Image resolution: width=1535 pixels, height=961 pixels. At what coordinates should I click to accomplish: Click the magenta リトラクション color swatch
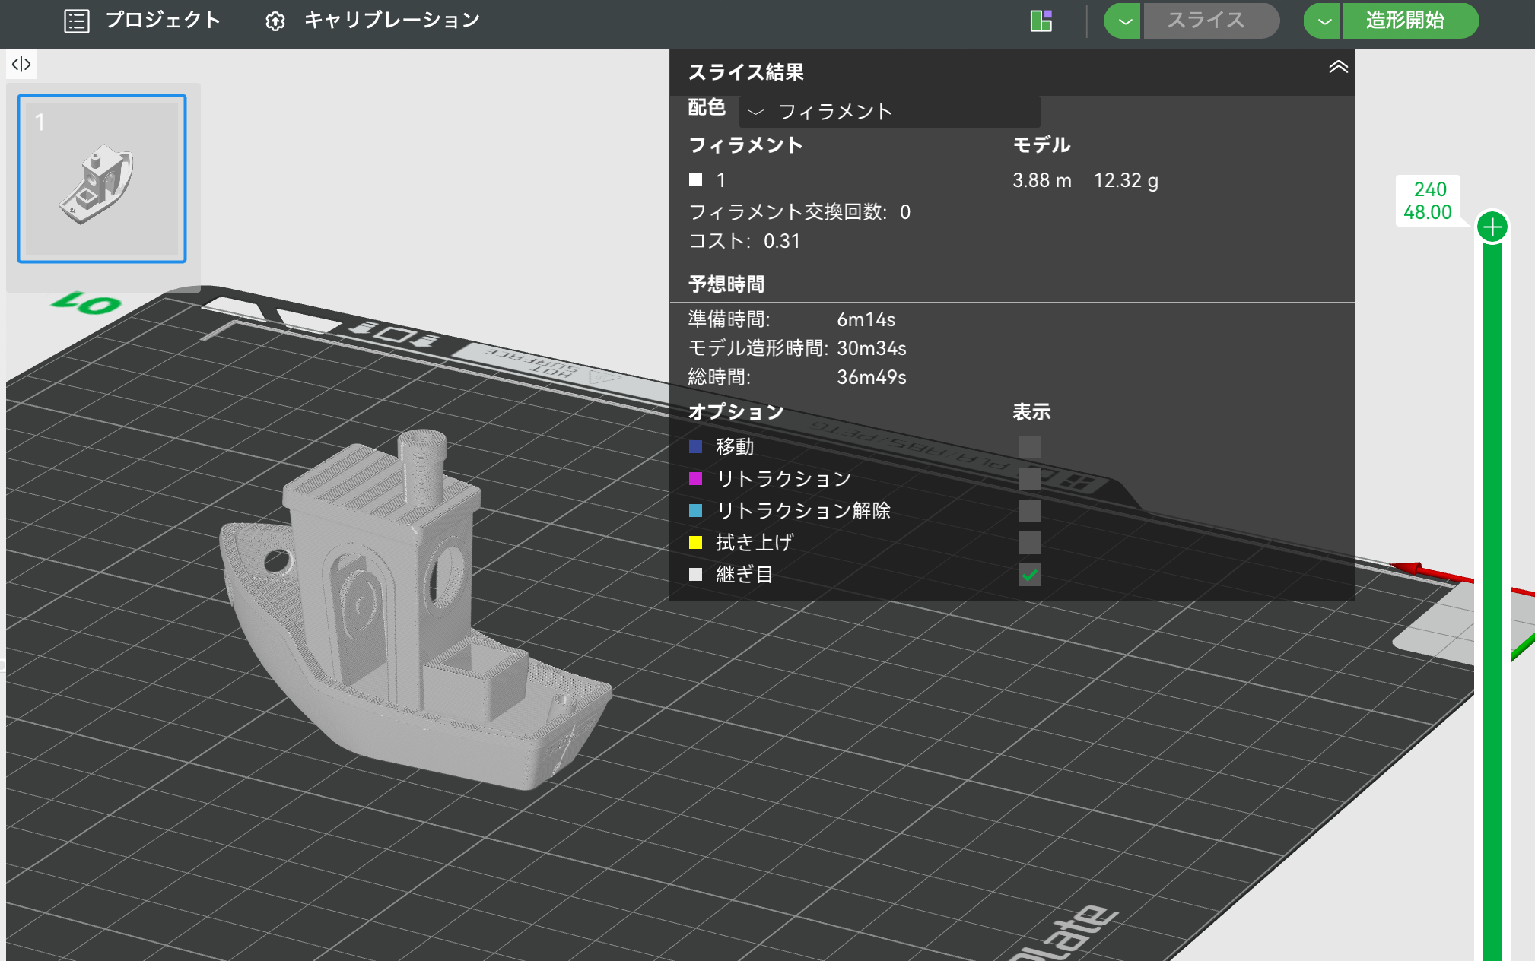pyautogui.click(x=695, y=478)
